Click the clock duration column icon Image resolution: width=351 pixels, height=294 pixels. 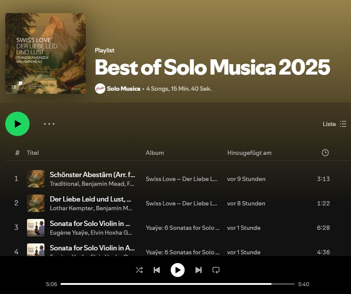(325, 153)
